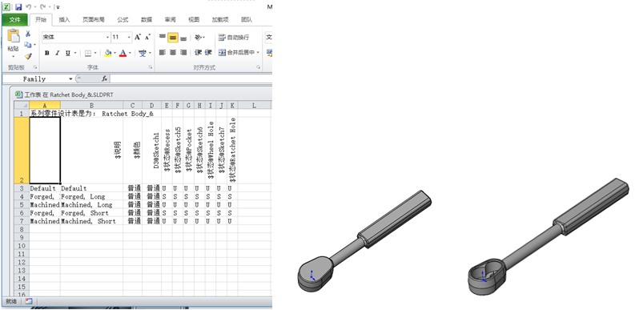Expand the Name Box dropdown arrow
639x310 pixels.
pos(70,79)
